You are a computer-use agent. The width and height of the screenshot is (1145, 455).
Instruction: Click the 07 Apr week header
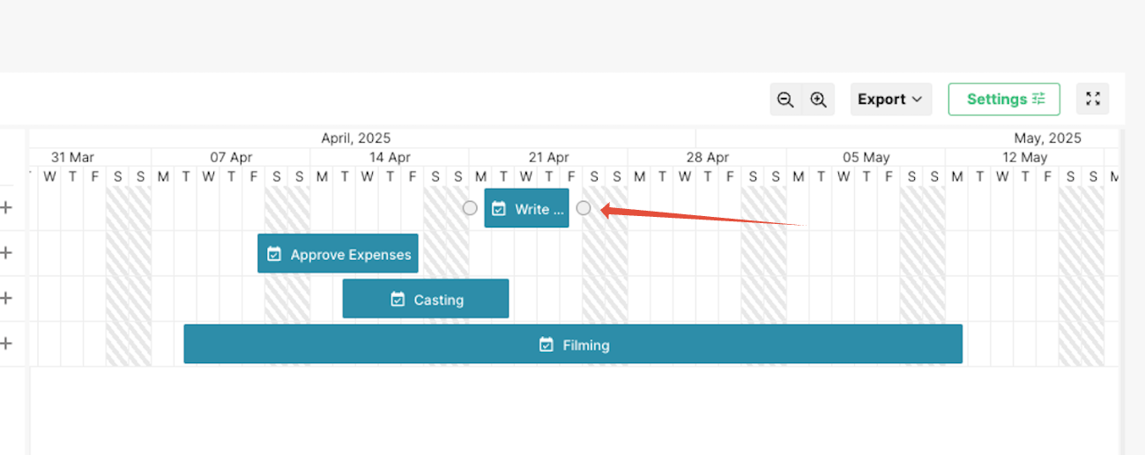point(231,157)
